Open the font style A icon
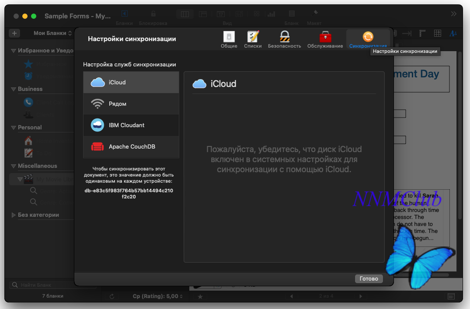Screen dimensions: 470x309 point(453,33)
